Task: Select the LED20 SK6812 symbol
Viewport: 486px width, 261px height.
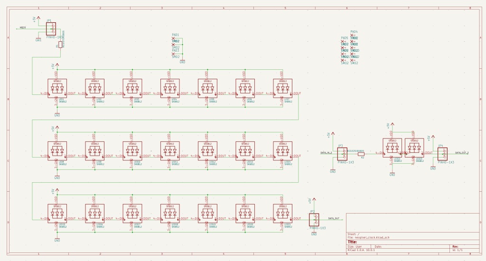Action: 245,214
